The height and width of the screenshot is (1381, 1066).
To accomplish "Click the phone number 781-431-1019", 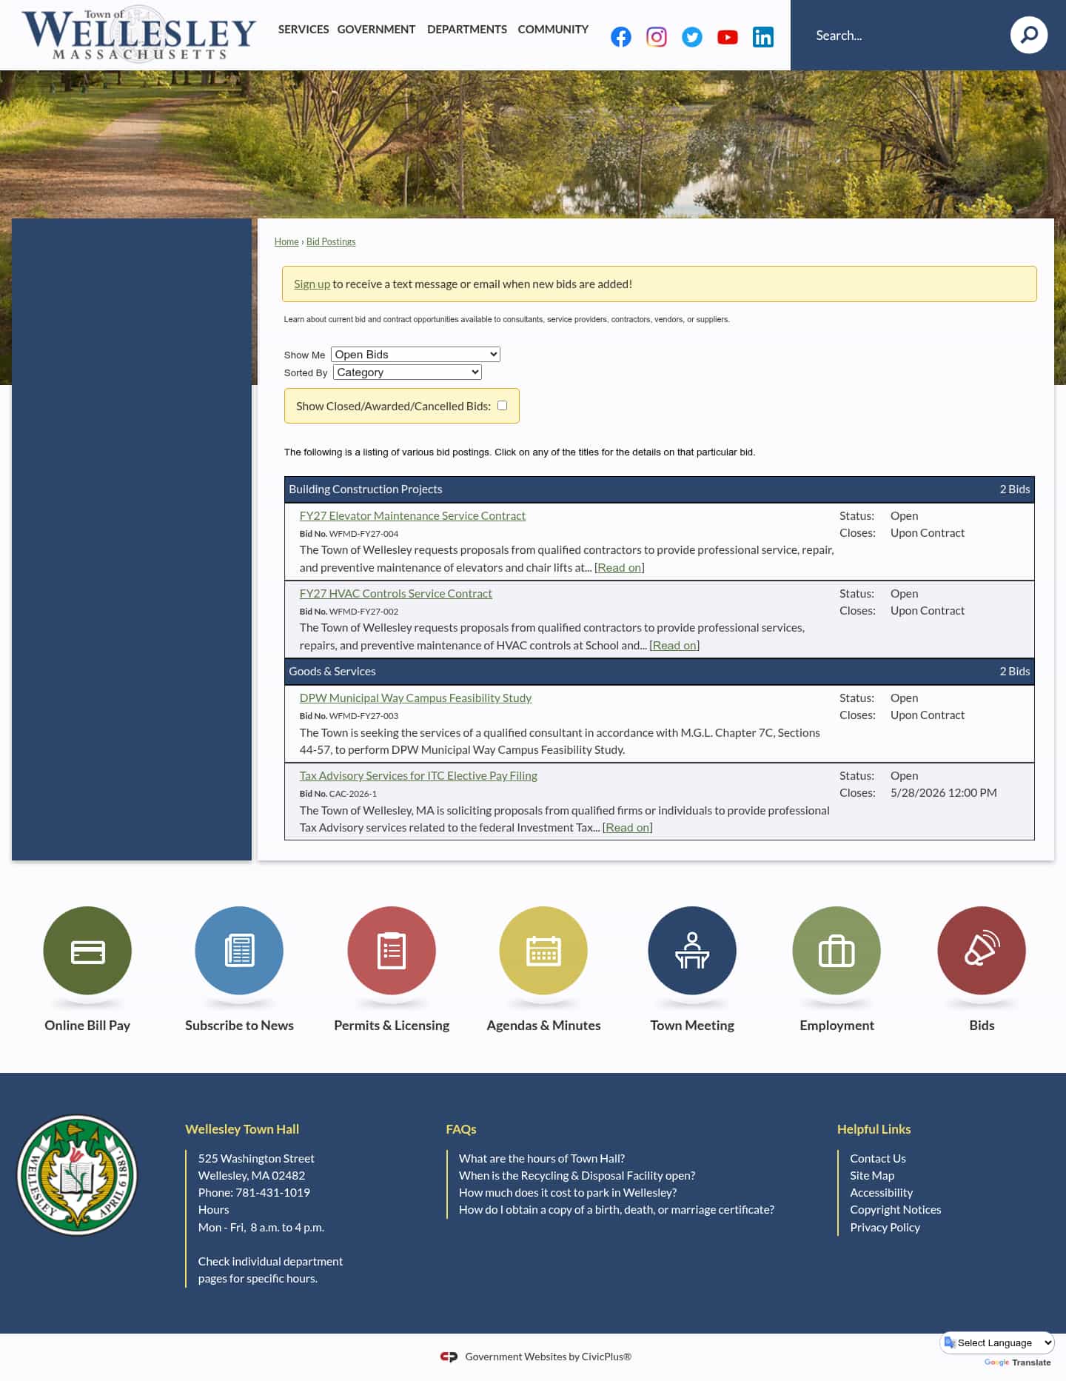I will [x=272, y=1193].
